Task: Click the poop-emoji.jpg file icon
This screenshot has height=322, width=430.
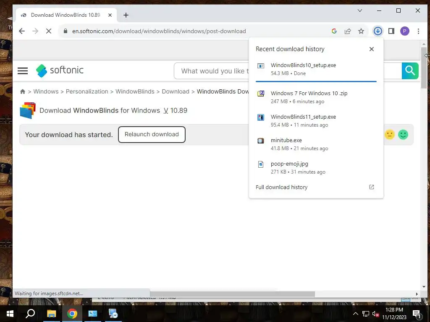Action: [260, 164]
